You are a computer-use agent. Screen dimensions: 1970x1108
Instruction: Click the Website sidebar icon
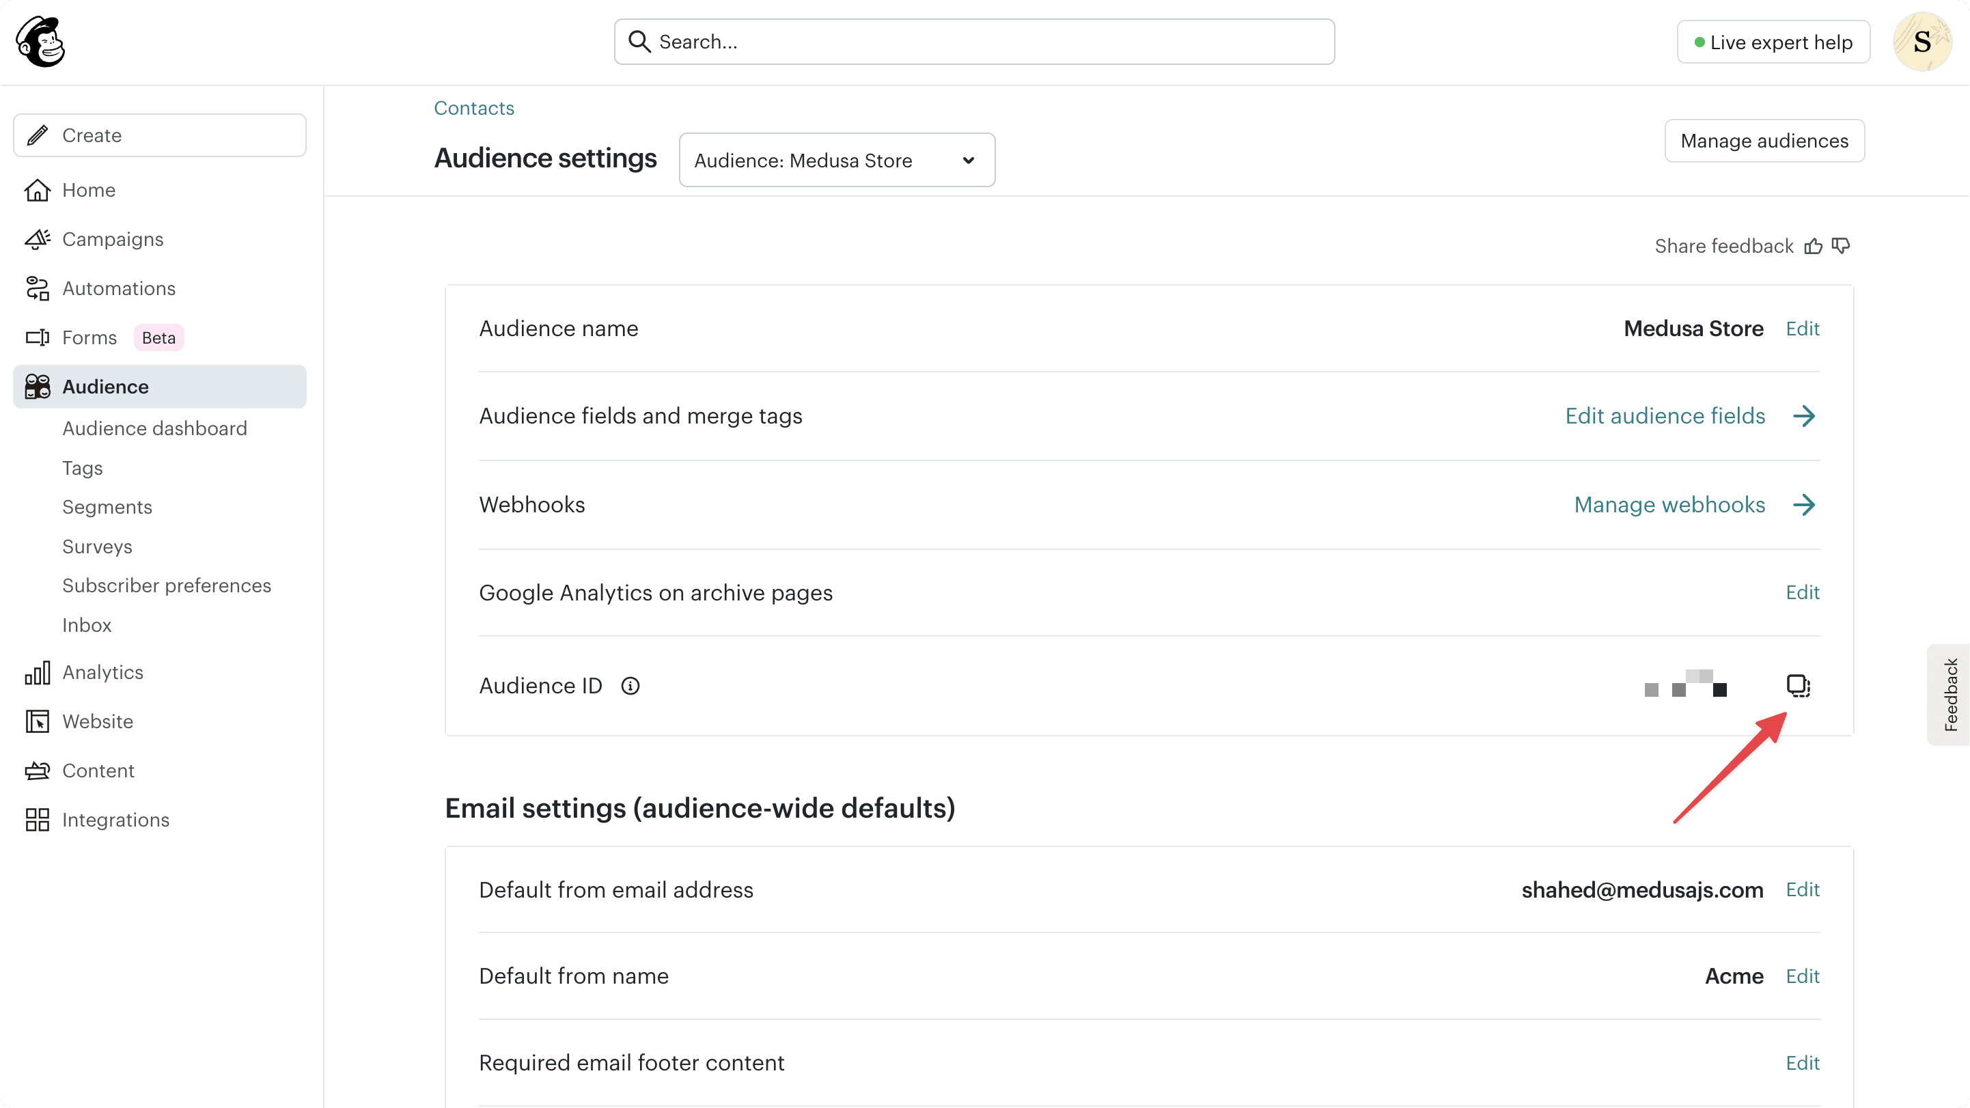pyautogui.click(x=37, y=721)
